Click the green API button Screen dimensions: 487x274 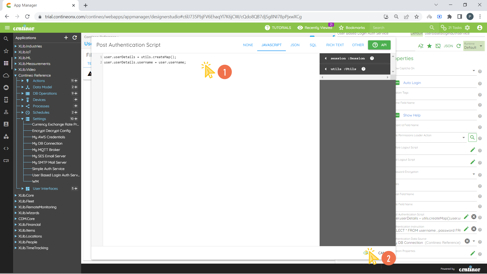(379, 45)
